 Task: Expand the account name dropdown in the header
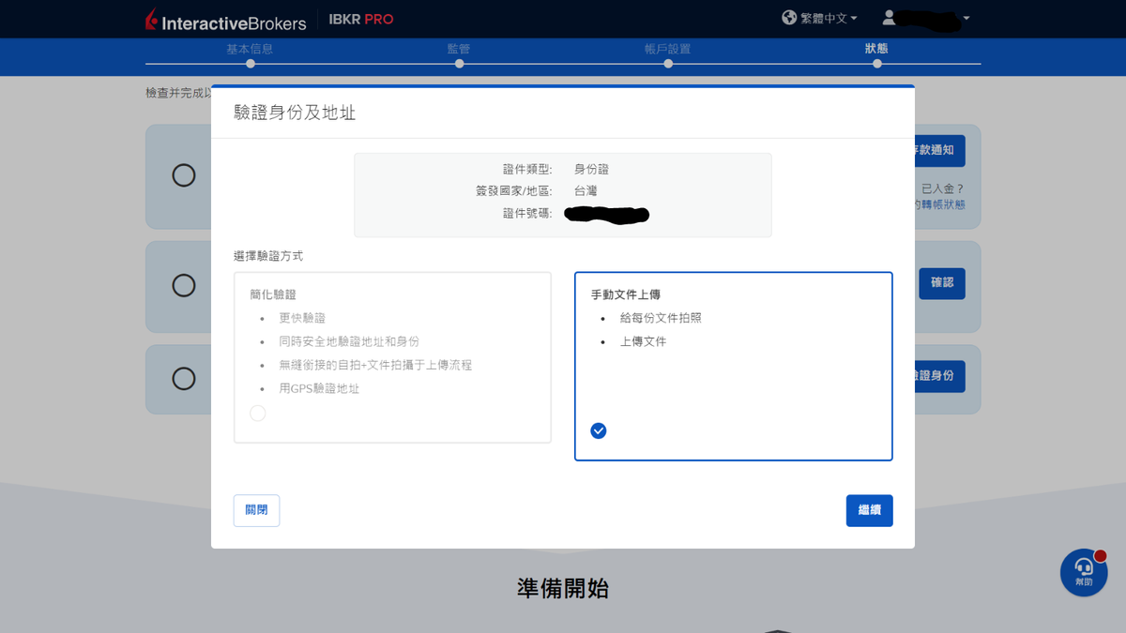click(x=967, y=19)
